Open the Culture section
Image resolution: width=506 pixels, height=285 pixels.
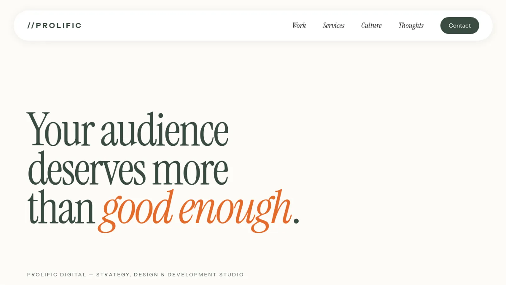(x=371, y=25)
